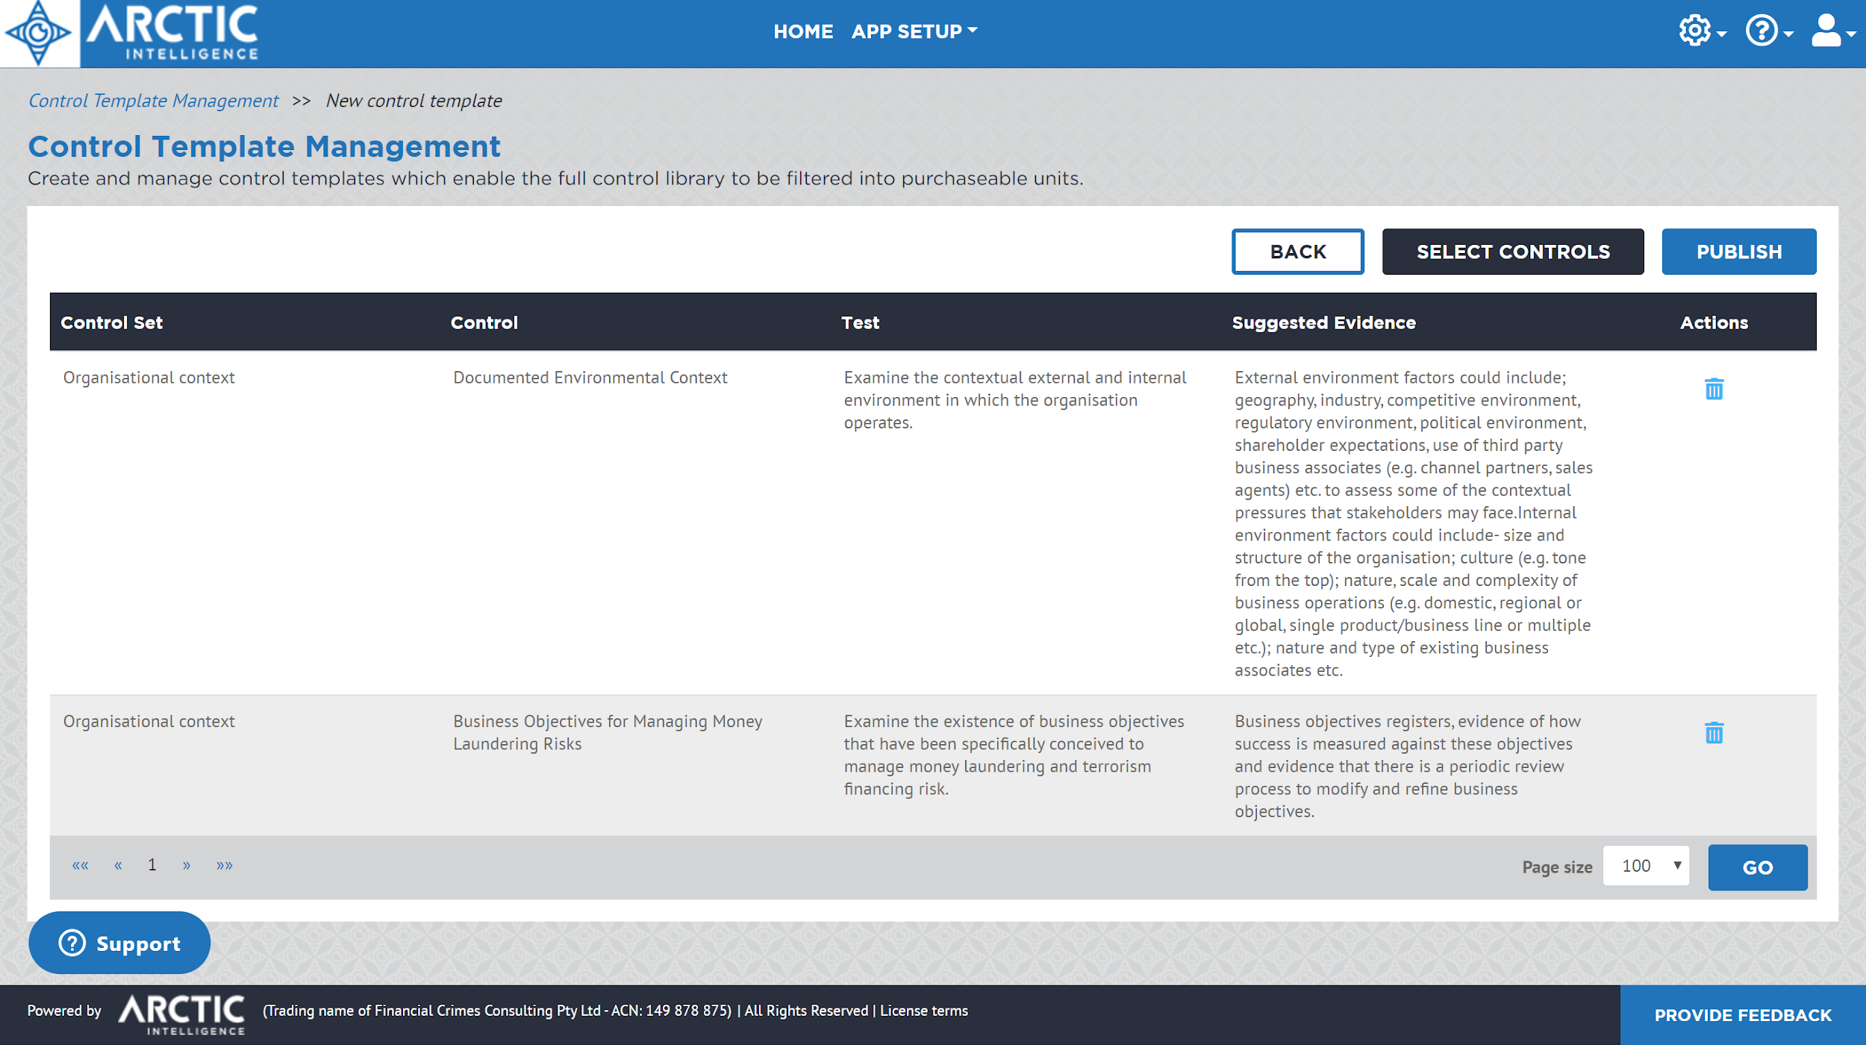Viewport: 1866px width, 1045px height.
Task: Click the footer Arctic Intelligence logo
Action: [182, 1014]
